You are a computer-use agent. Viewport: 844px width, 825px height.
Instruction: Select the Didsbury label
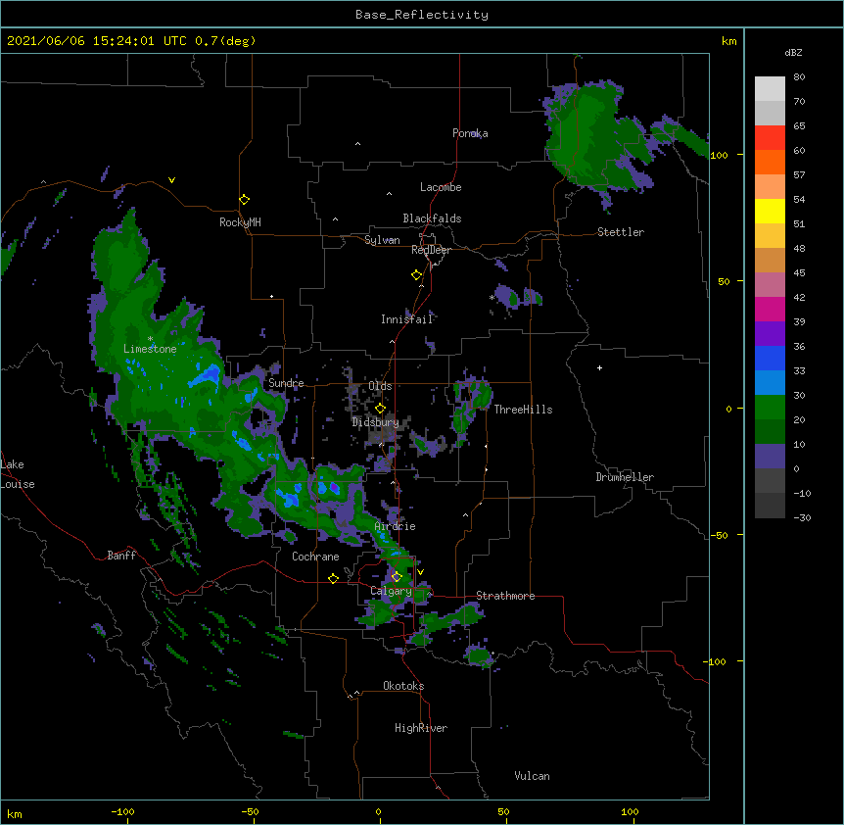pyautogui.click(x=375, y=422)
